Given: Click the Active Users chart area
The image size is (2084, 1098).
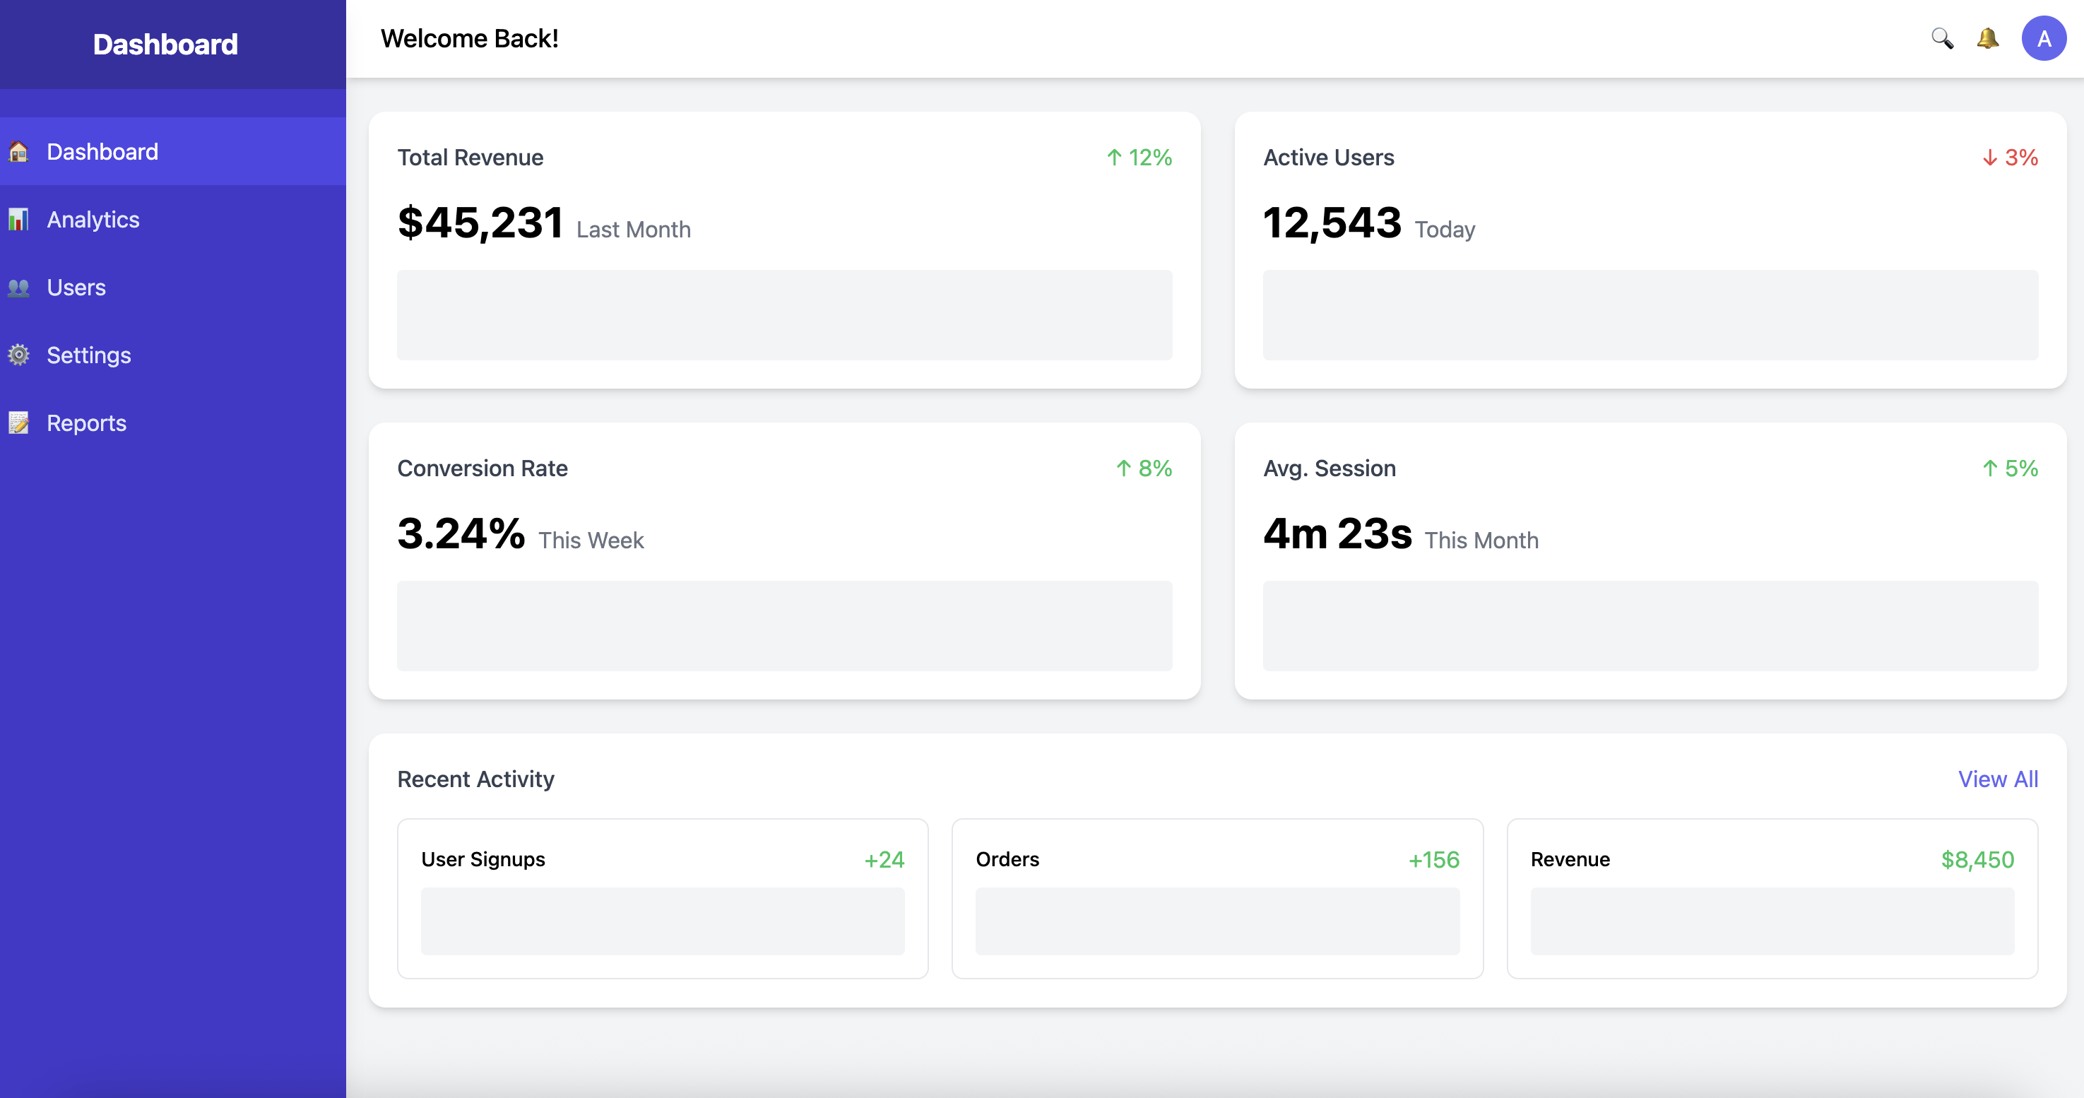Looking at the screenshot, I should (x=1650, y=314).
